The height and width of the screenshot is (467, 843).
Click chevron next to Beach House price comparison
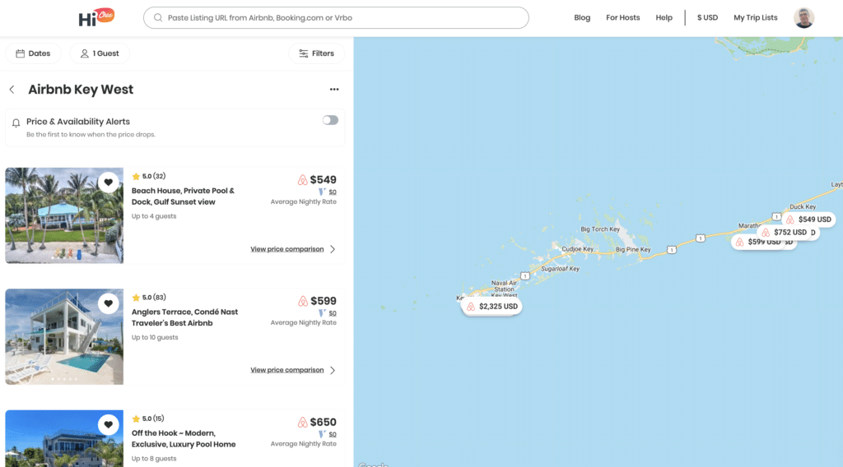tap(333, 249)
